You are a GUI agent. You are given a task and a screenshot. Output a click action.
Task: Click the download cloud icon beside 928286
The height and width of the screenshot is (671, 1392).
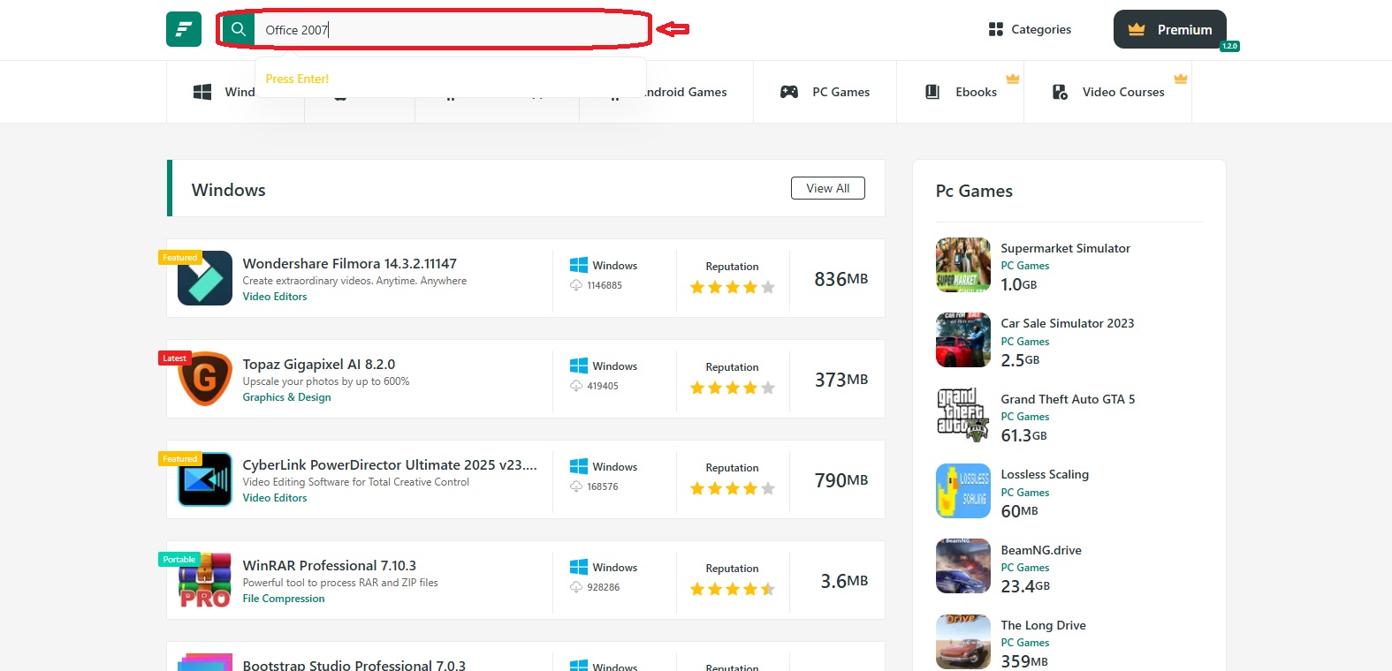pyautogui.click(x=576, y=587)
